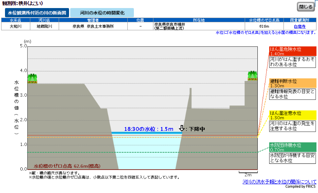Click the ※縦・横の縮尺が異なります note
This screenshot has width=318, height=193.
(54, 173)
